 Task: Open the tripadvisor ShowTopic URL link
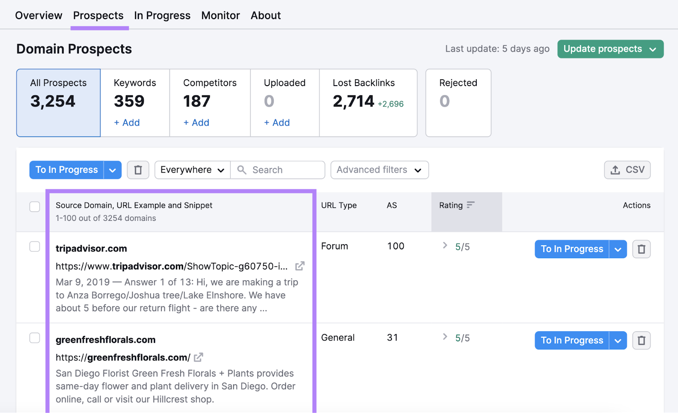(x=172, y=266)
